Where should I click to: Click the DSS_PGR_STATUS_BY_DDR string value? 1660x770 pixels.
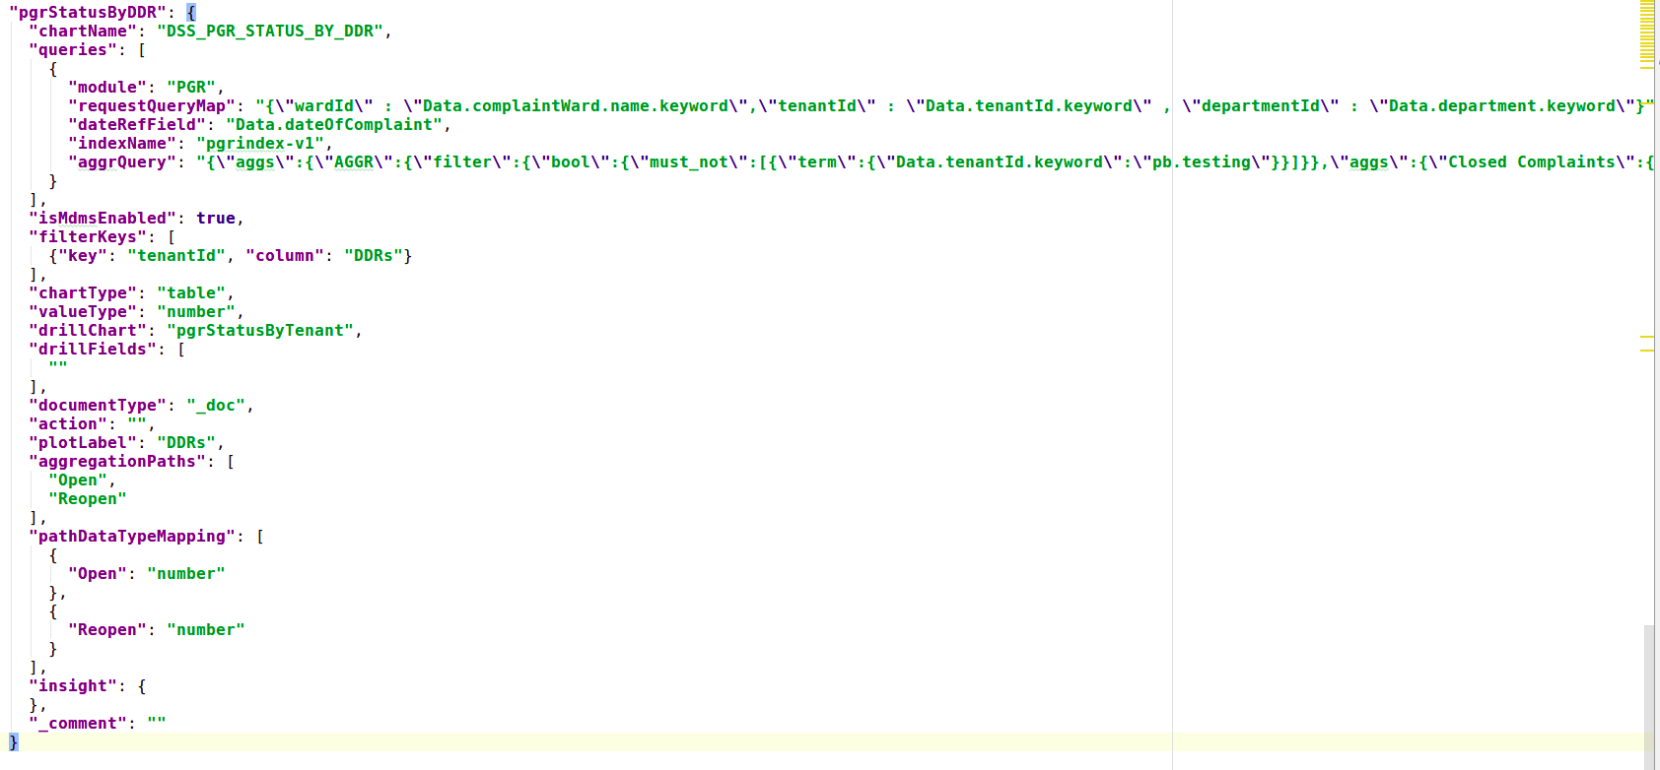point(269,32)
